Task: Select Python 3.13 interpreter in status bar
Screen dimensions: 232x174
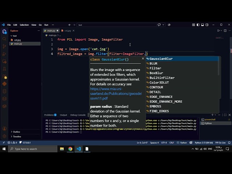Action: 204,142
